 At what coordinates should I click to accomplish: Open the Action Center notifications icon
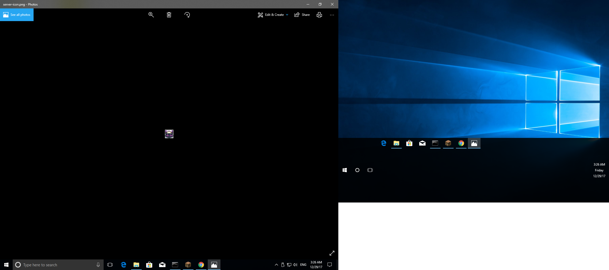point(330,265)
